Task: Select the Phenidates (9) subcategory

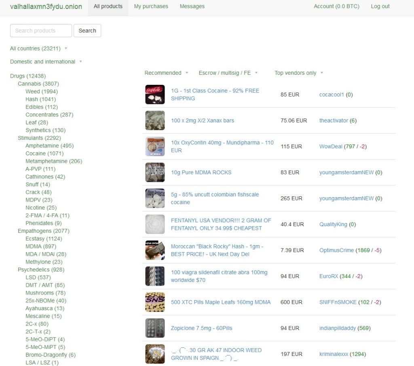Action: coord(44,223)
